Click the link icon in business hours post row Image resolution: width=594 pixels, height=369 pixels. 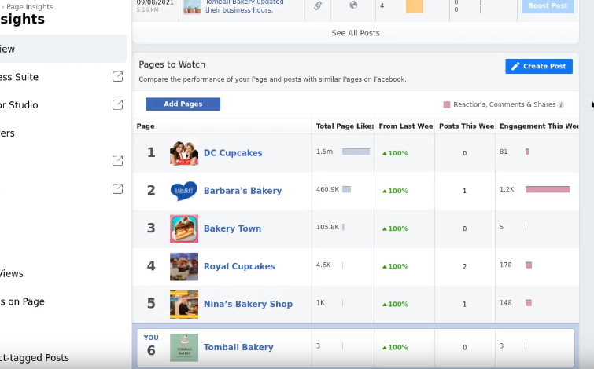click(x=318, y=5)
